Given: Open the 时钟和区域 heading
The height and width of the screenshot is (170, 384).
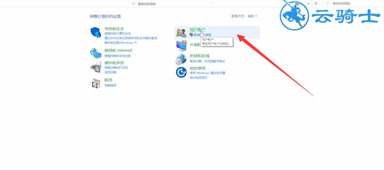Looking at the screenshot, I should pyautogui.click(x=199, y=56).
